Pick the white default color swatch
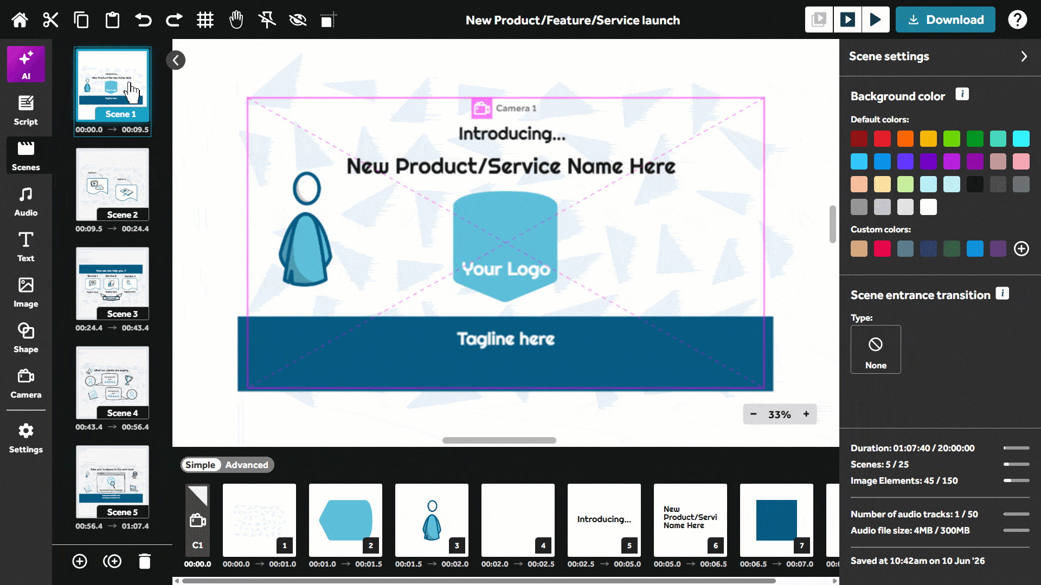 [x=928, y=207]
